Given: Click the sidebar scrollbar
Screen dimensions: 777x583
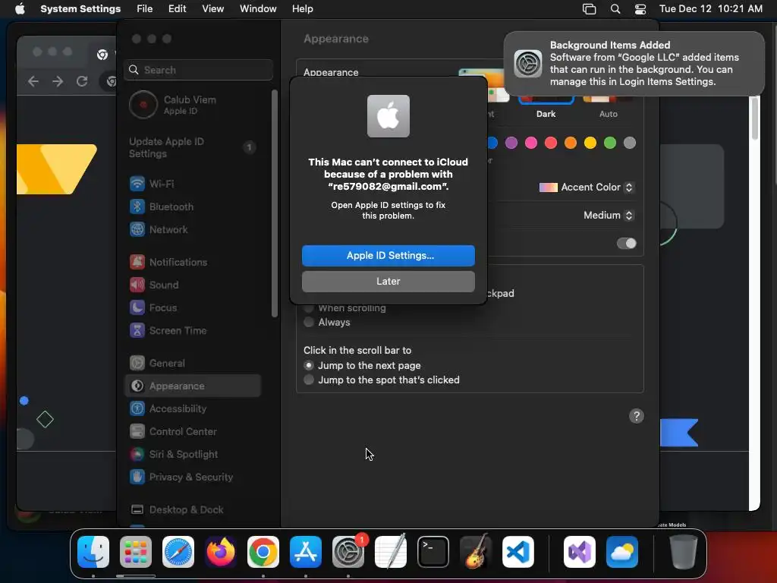Looking at the screenshot, I should coord(275,203).
